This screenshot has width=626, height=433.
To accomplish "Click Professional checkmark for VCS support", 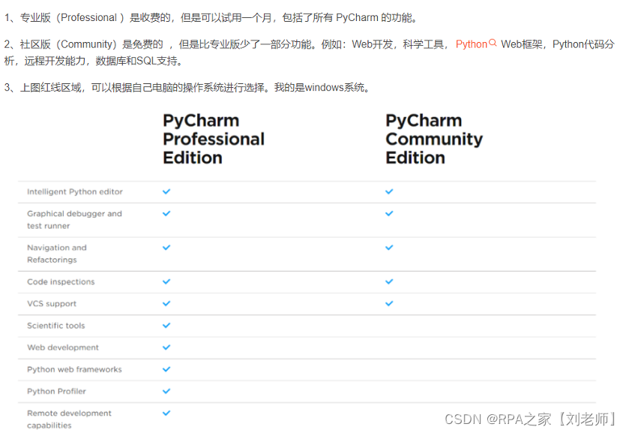I will [x=166, y=303].
